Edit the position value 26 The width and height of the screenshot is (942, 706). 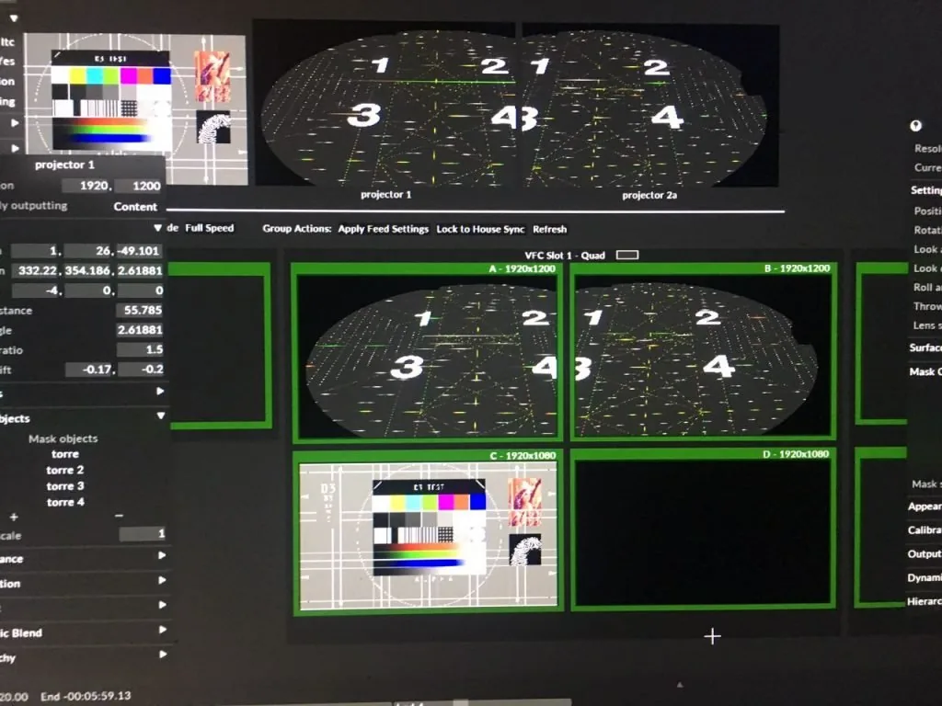point(89,251)
